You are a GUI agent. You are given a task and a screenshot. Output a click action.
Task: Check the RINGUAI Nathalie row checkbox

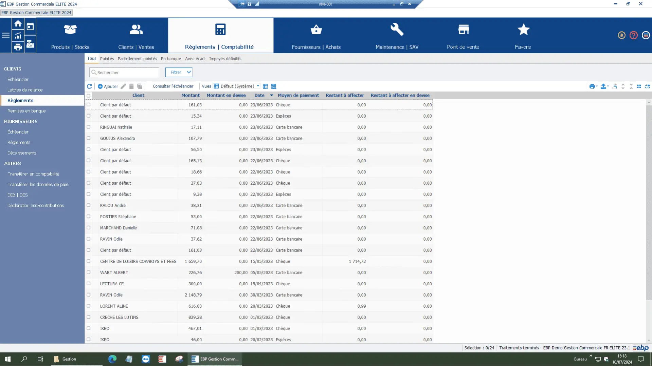(x=89, y=127)
